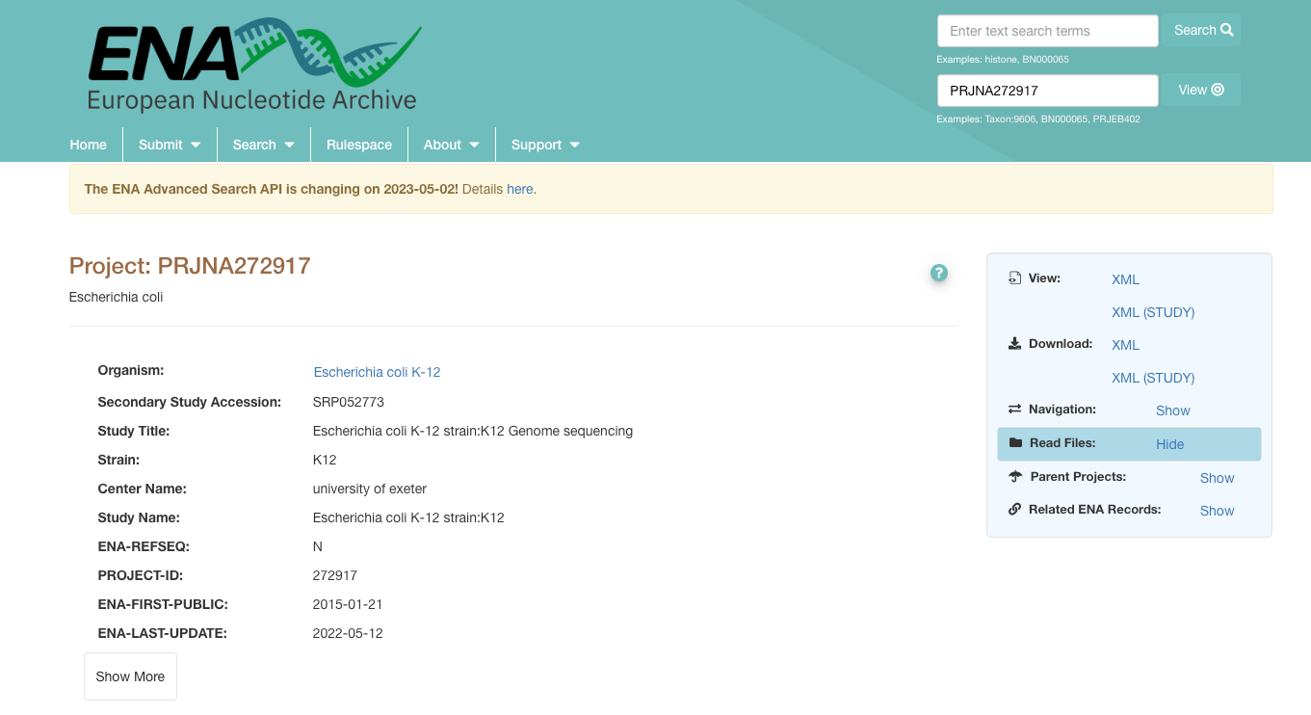Click the Project: PRJNA272917 heading
Viewport: 1311px width, 715px height.
(x=190, y=266)
